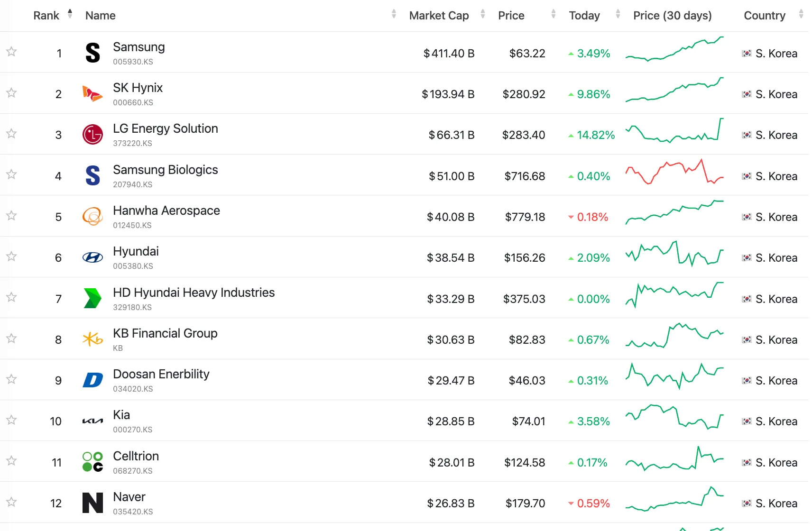Click the Country column header

pyautogui.click(x=764, y=16)
